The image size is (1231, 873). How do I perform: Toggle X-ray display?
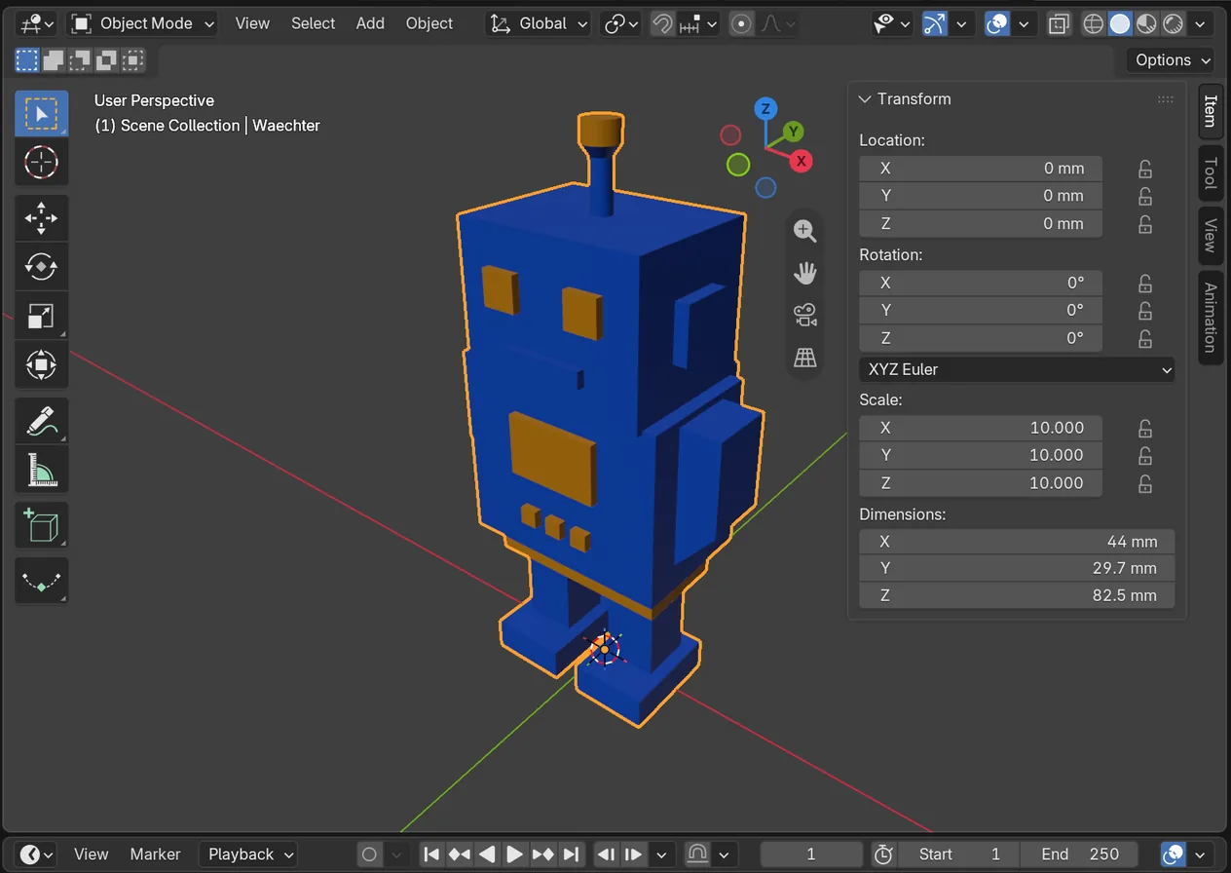pos(1059,23)
